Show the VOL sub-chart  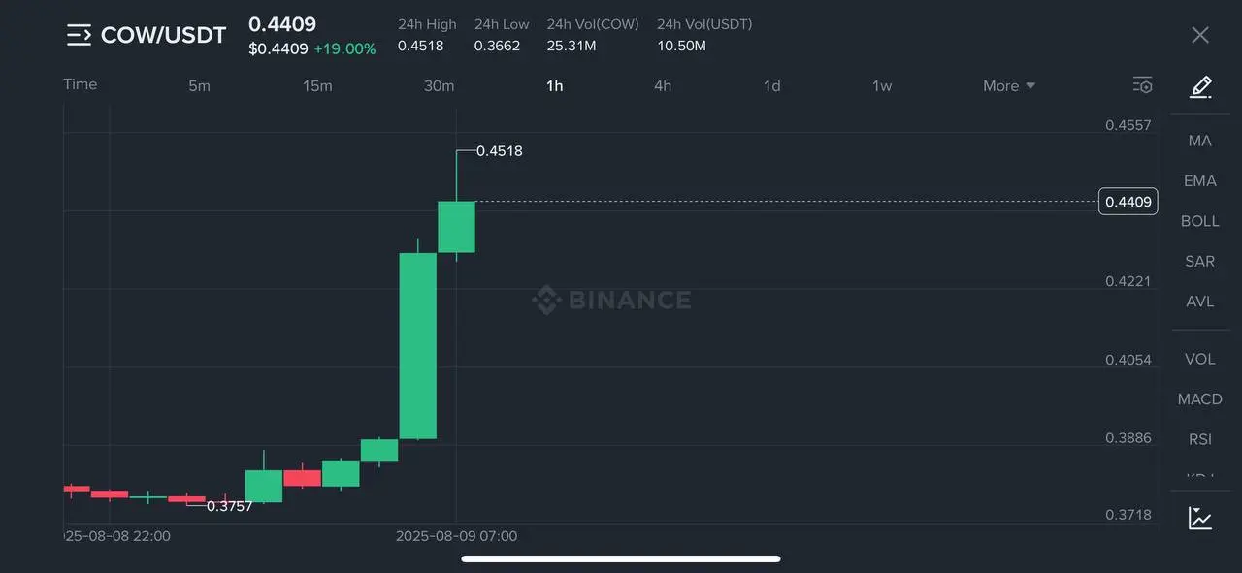tap(1200, 359)
